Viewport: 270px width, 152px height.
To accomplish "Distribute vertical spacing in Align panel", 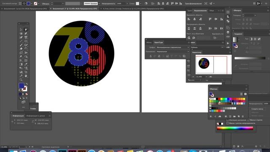I will (189, 38).
